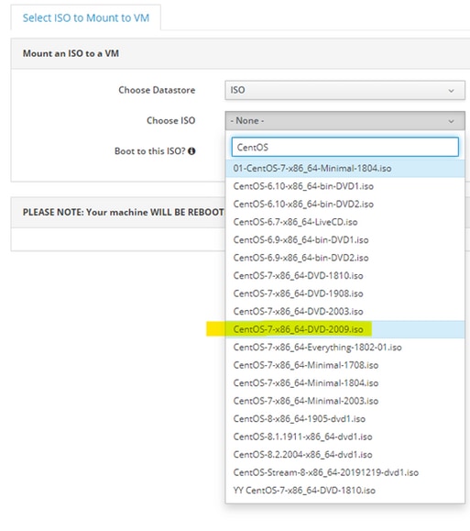Choose CentOS-6.9-x86_64-bin-DVD2.iso

(344, 258)
